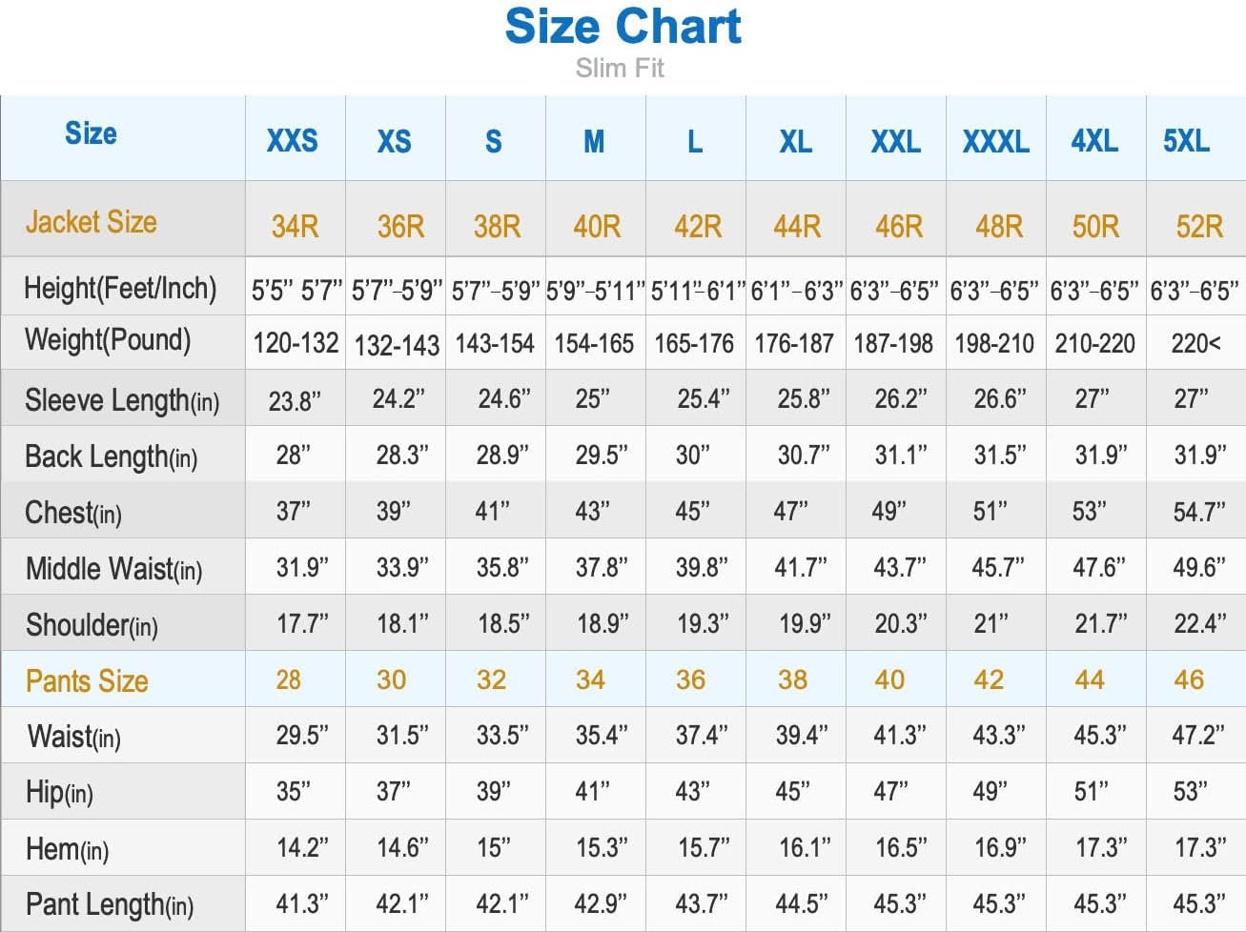Click the M size column header
The width and height of the screenshot is (1246, 932).
(594, 142)
